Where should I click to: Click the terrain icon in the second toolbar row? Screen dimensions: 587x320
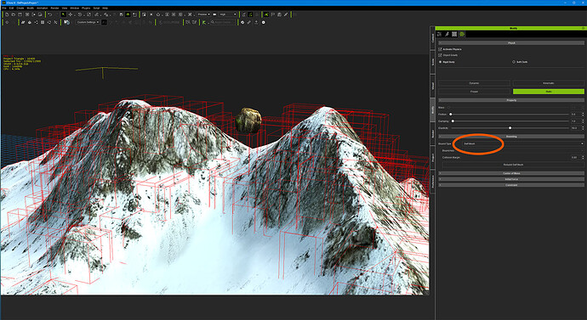coord(23,22)
